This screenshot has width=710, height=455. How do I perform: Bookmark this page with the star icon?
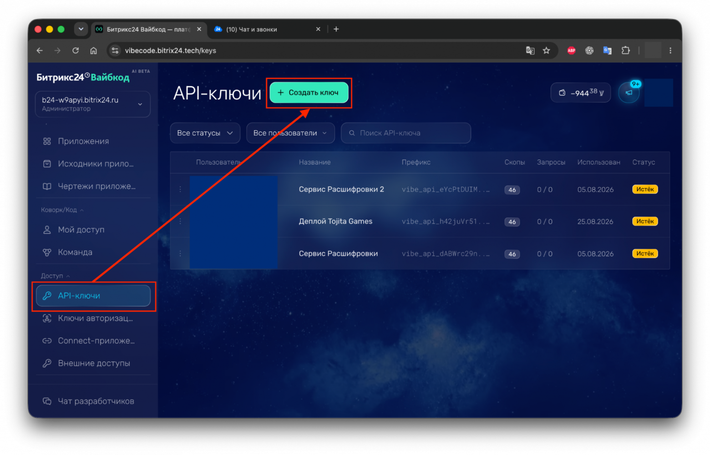(546, 51)
